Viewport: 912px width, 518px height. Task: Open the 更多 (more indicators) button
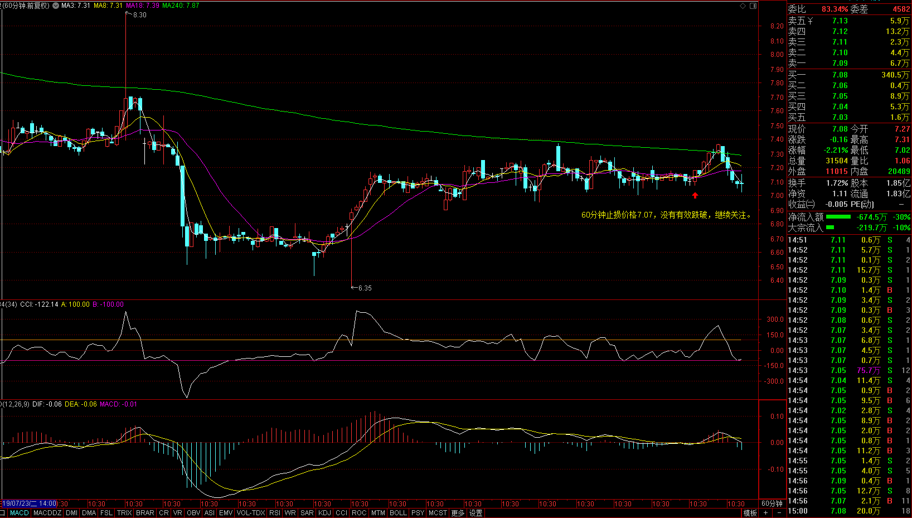pos(458,513)
